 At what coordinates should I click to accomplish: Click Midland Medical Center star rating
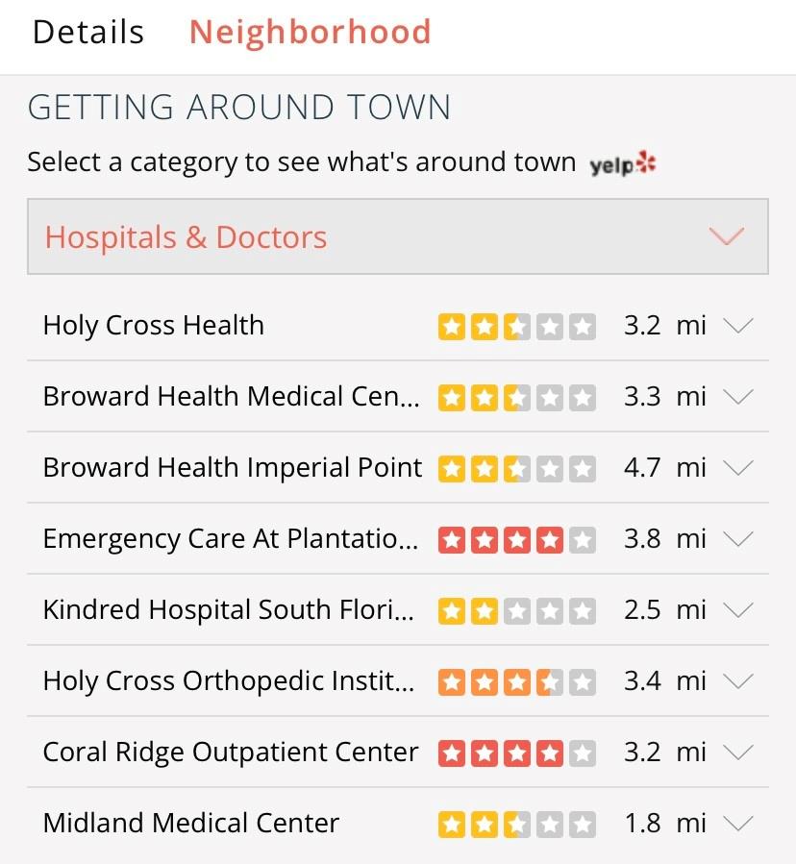point(517,825)
